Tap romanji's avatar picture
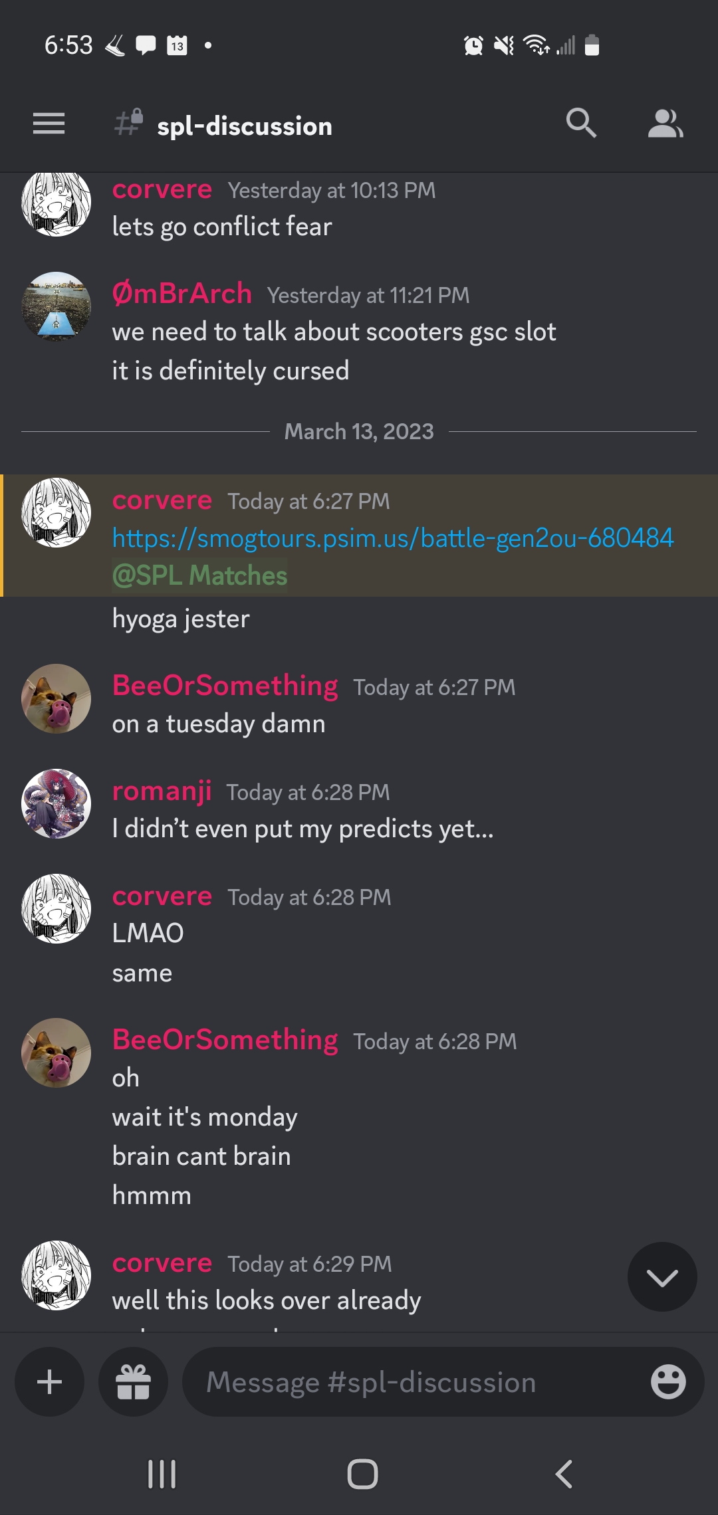 pyautogui.click(x=57, y=803)
